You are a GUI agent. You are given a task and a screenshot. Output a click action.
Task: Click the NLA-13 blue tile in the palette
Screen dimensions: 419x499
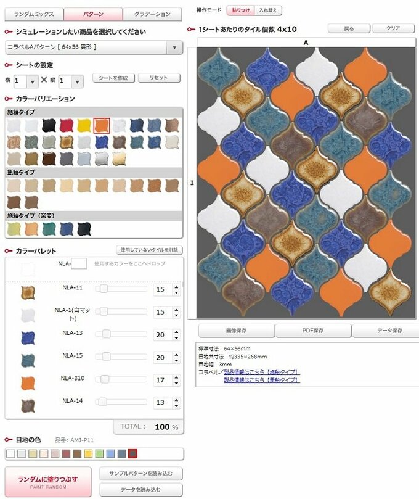pyautogui.click(x=28, y=337)
